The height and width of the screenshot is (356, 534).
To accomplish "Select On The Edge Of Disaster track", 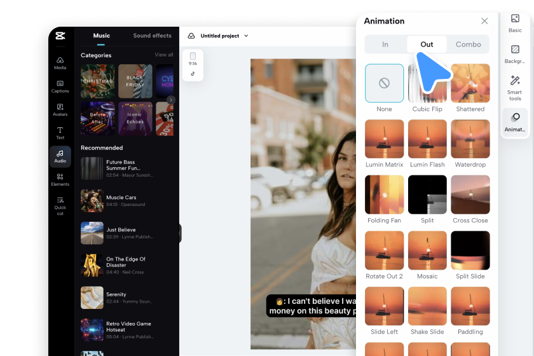I will [x=127, y=265].
